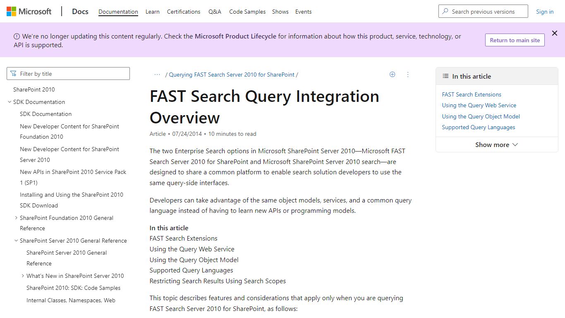Image resolution: width=565 pixels, height=318 pixels.
Task: Open the Microsoft Product Lifecycle link
Action: [235, 36]
